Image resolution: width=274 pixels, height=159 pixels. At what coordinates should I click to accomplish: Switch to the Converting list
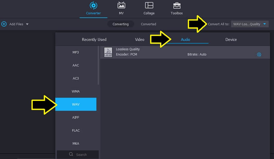(x=121, y=24)
